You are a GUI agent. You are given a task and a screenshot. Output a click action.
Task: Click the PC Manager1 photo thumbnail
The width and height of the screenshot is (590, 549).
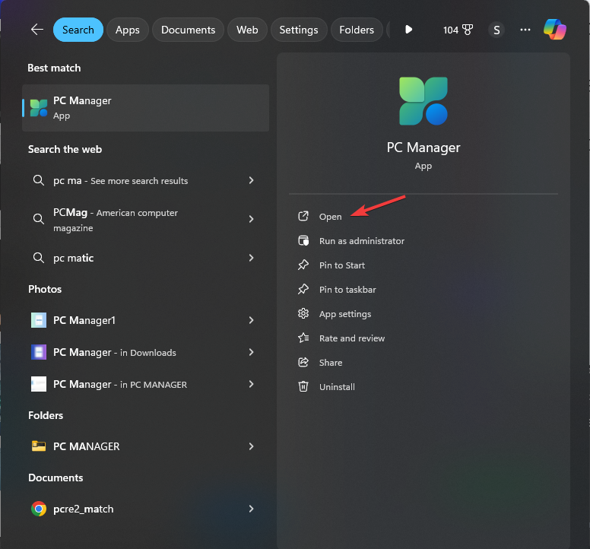(39, 320)
